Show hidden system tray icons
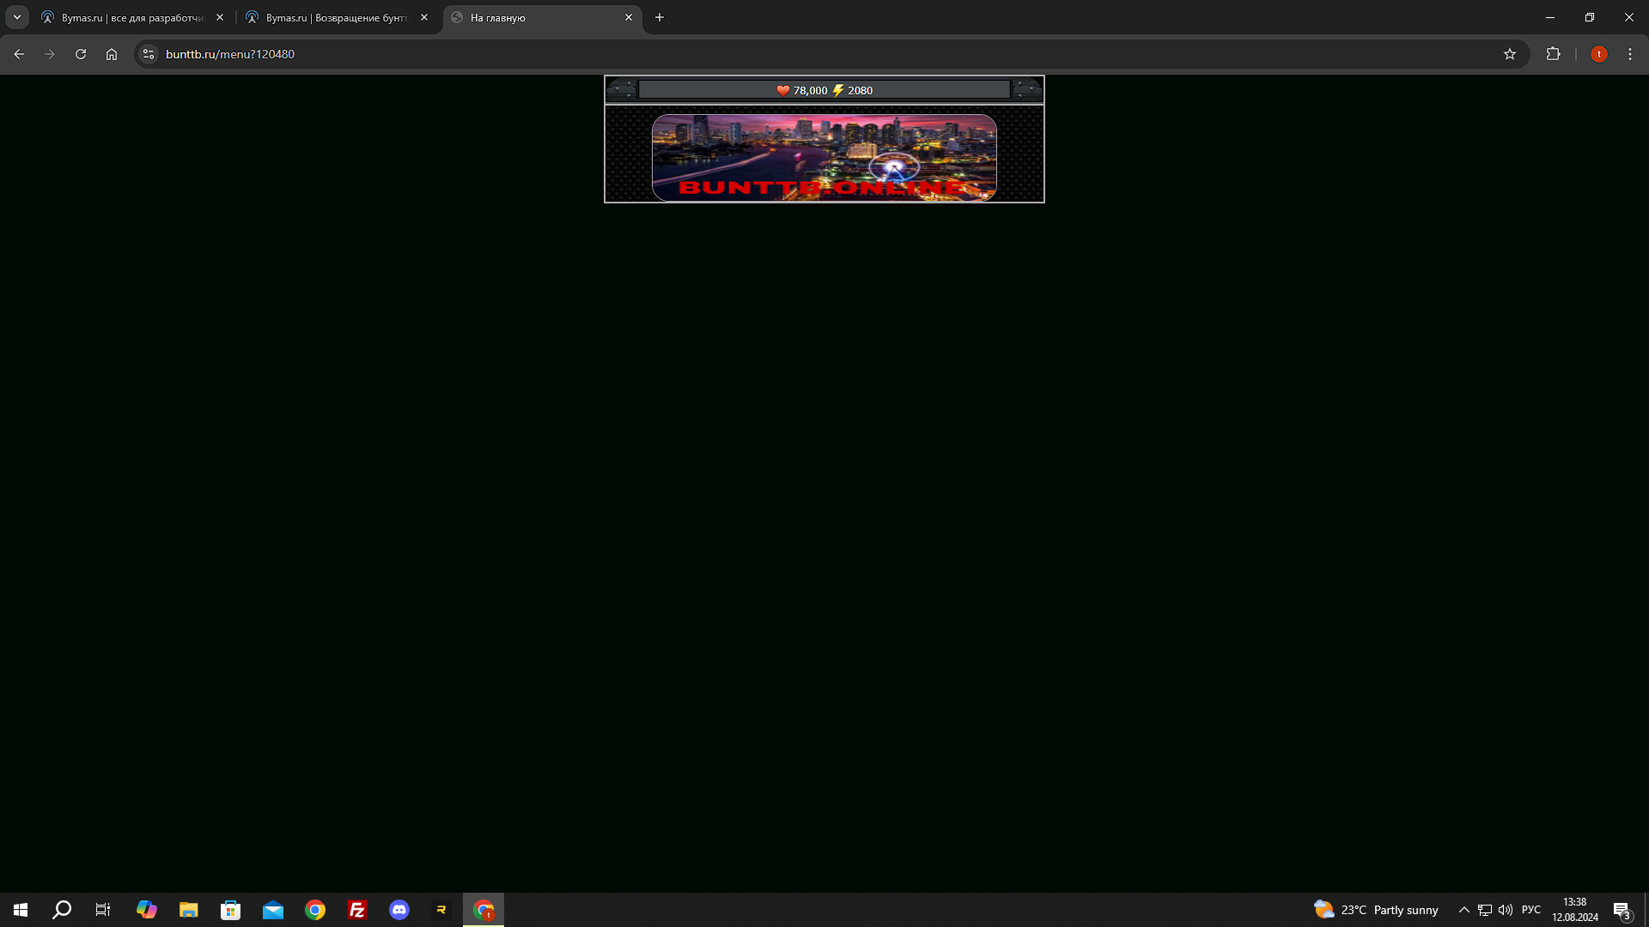Viewport: 1649px width, 927px height. (1464, 910)
